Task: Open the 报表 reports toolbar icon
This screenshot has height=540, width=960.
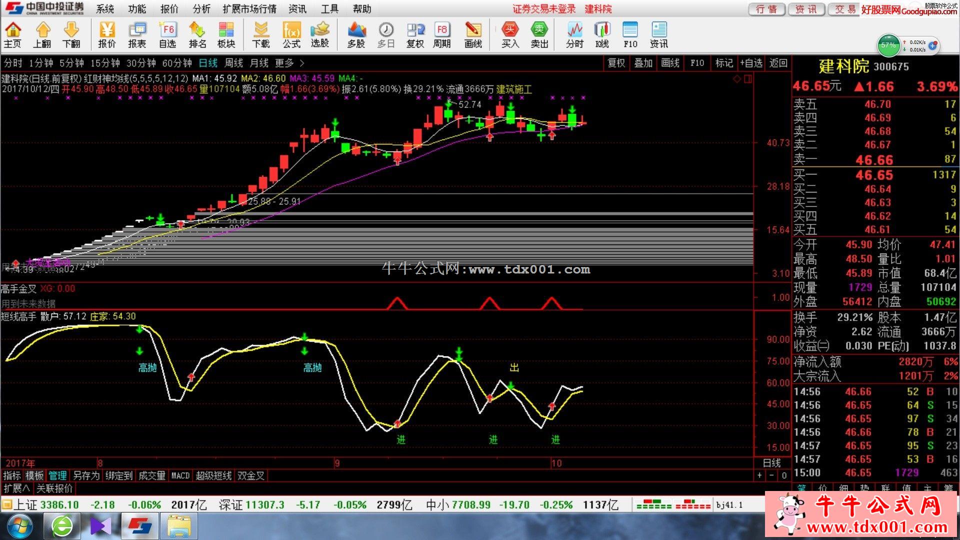Action: [137, 35]
